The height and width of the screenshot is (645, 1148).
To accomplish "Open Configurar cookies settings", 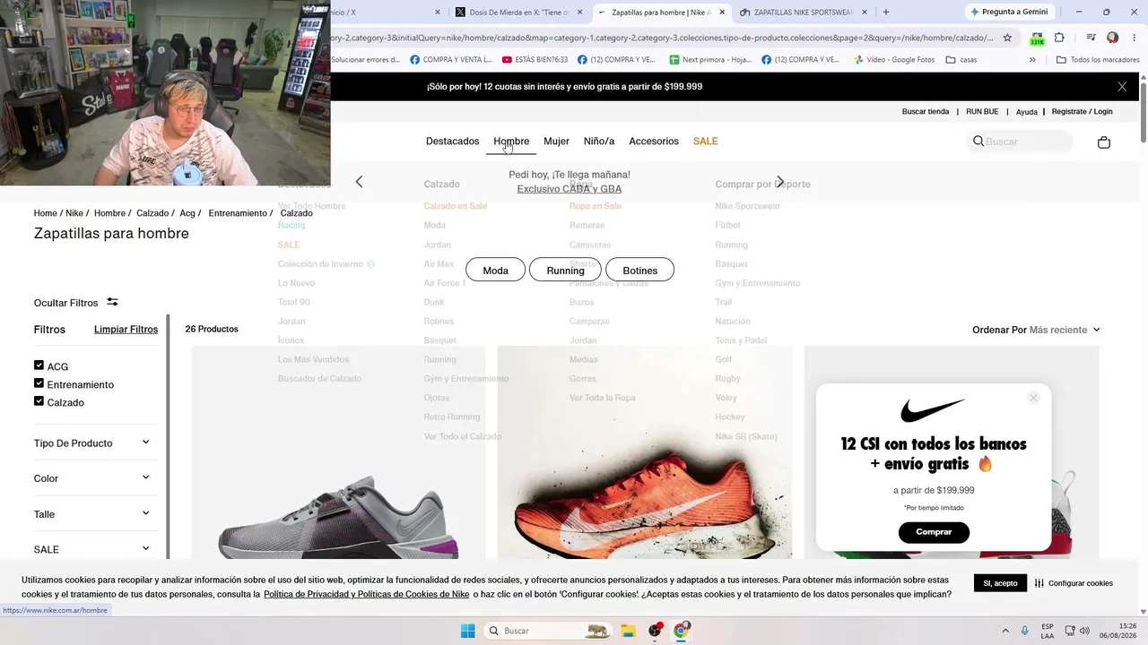I will (x=1074, y=583).
